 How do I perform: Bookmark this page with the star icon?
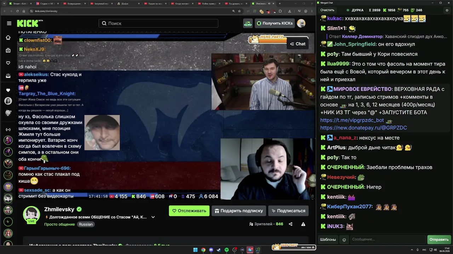[x=240, y=11]
